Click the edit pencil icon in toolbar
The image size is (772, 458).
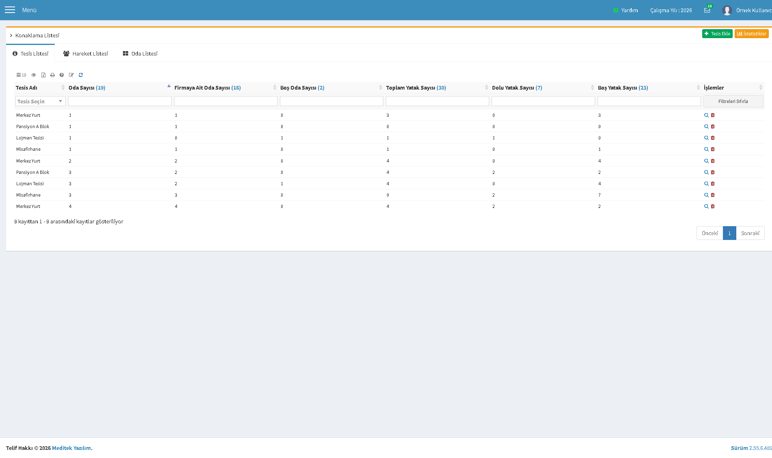pos(71,75)
